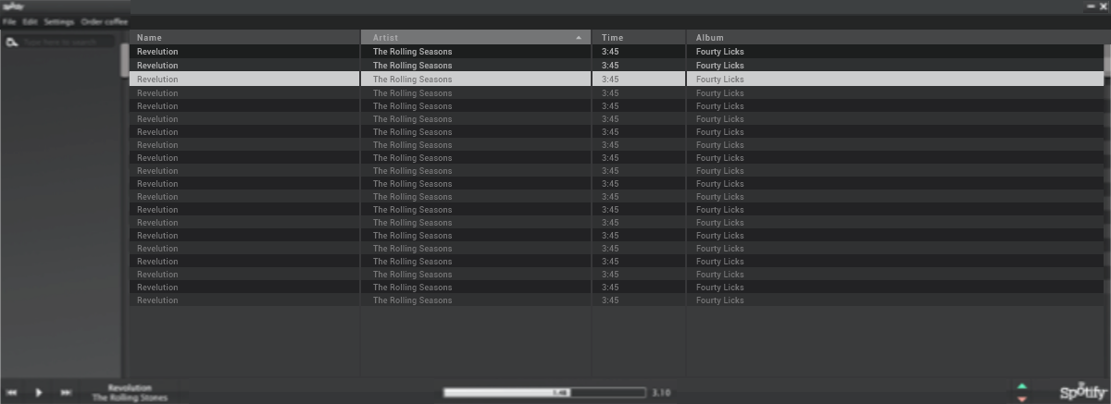Click the search input field
1111x404 pixels.
pyautogui.click(x=69, y=42)
